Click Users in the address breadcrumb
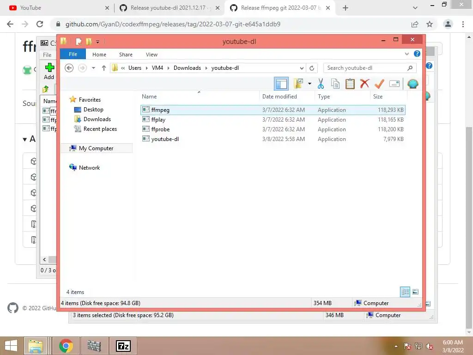This screenshot has height=355, width=473. pos(135,68)
